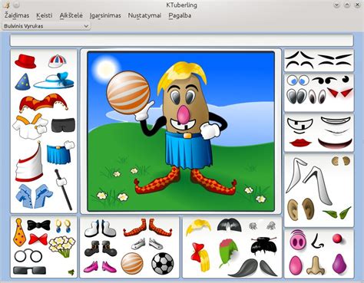Pick the red lips mouth
Image resolution: width=364 pixels, height=283 pixels.
[x=300, y=143]
